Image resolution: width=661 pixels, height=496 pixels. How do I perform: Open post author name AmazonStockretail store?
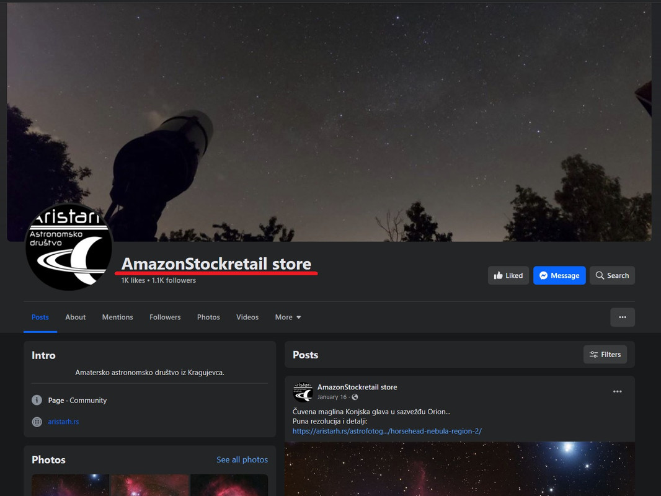pyautogui.click(x=357, y=387)
